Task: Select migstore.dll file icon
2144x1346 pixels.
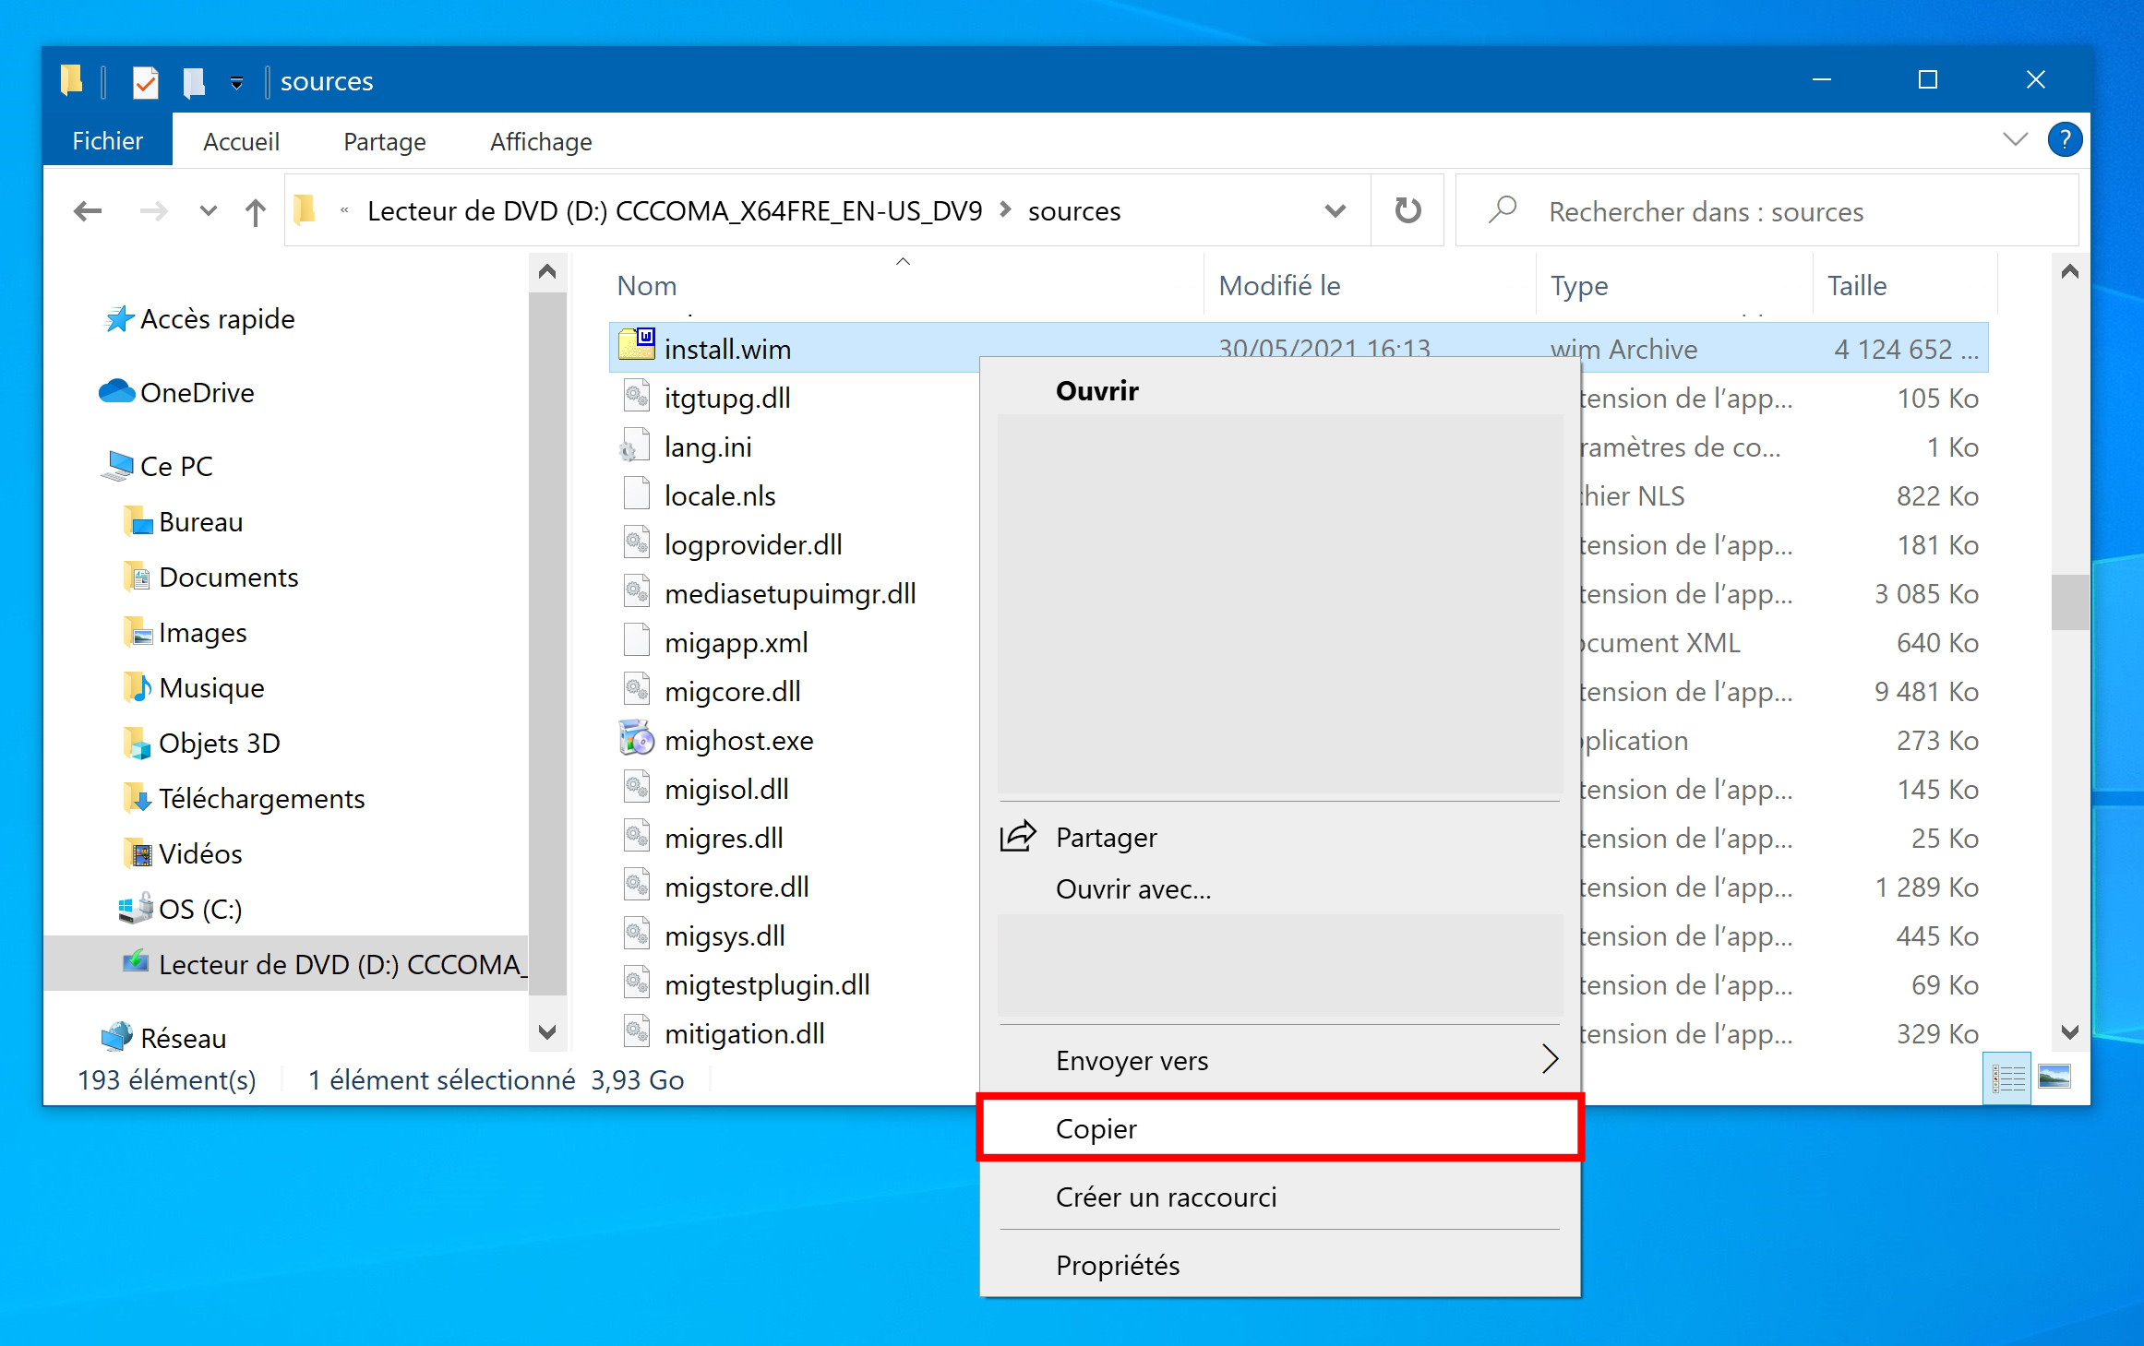Action: coord(637,884)
